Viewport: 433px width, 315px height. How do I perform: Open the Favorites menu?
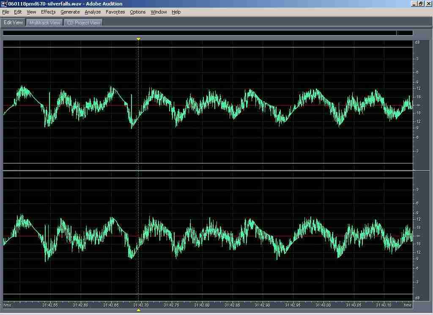pyautogui.click(x=115, y=12)
